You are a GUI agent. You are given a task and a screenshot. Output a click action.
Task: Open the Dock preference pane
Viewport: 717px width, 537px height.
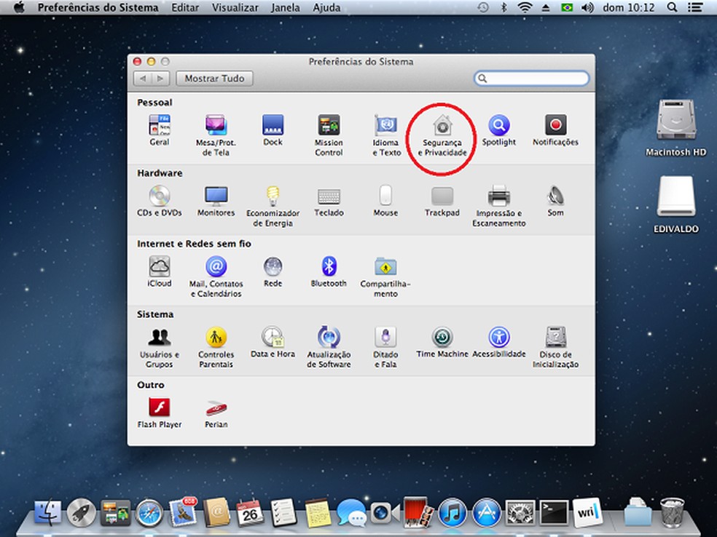[x=273, y=130]
